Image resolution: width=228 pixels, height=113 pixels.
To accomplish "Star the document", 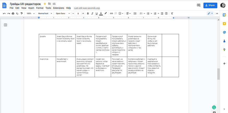I will pos(45,4).
